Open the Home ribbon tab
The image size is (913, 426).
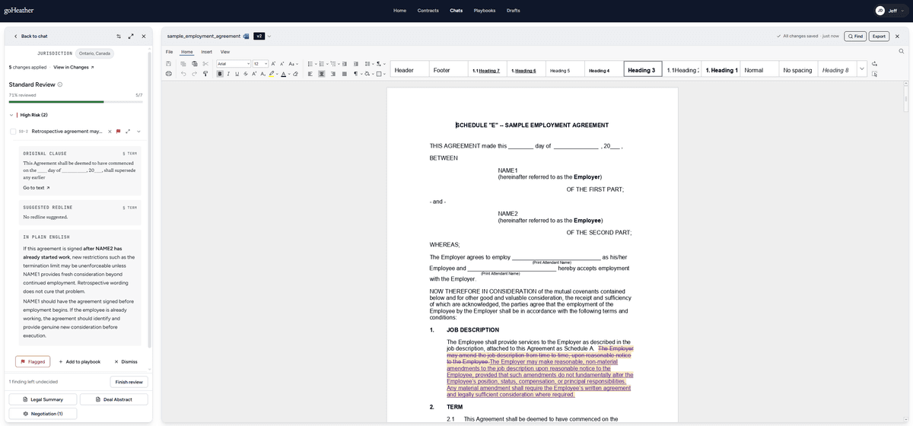[186, 52]
